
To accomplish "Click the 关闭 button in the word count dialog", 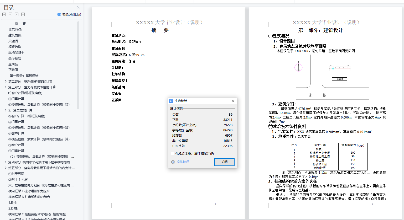I will pyautogui.click(x=224, y=162).
